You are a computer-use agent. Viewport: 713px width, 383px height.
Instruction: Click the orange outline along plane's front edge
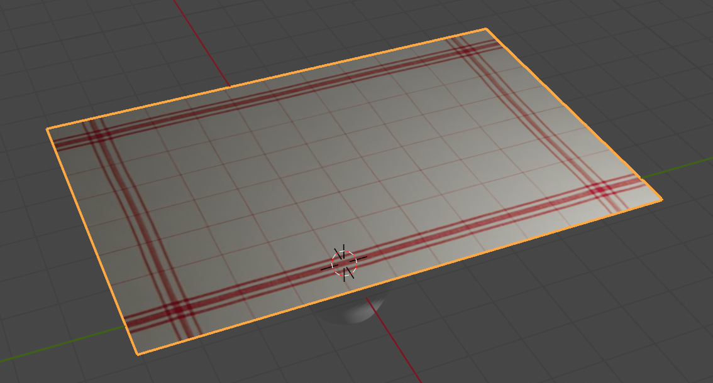(x=402, y=277)
